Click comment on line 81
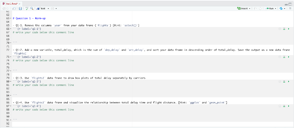This screenshot has width=294, height=128. [43, 85]
